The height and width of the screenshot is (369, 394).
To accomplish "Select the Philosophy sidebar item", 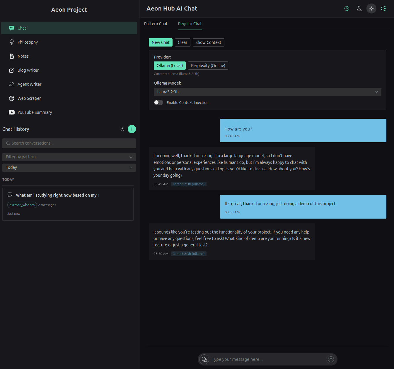I will click(27, 42).
